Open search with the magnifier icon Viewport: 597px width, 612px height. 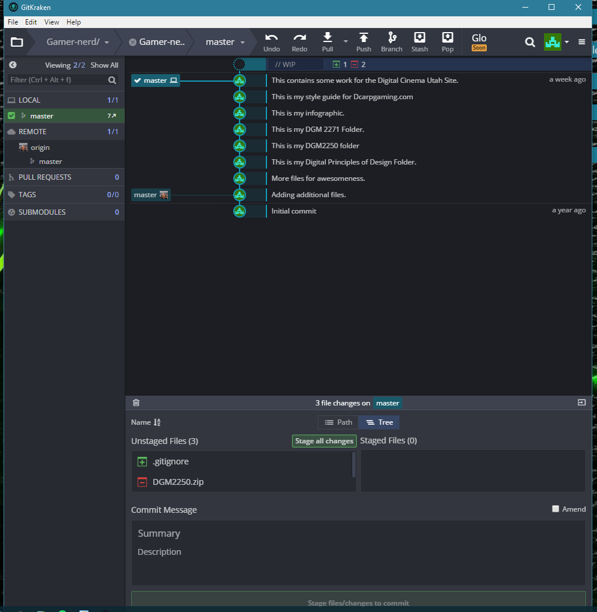click(529, 42)
